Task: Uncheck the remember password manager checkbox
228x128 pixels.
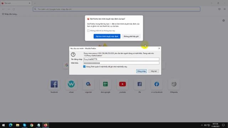Action: click(x=84, y=66)
